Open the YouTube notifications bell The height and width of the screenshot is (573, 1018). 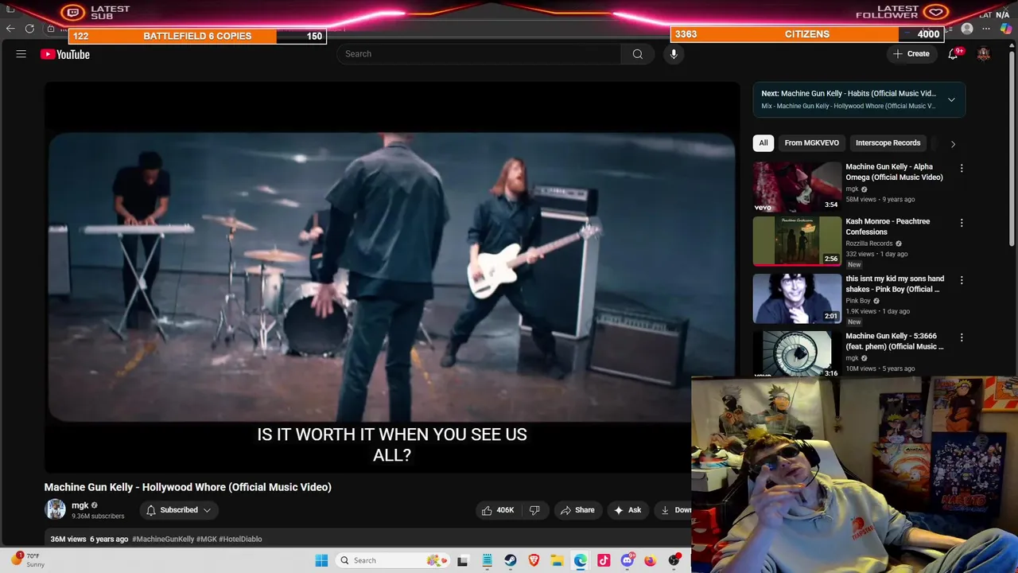tap(953, 54)
